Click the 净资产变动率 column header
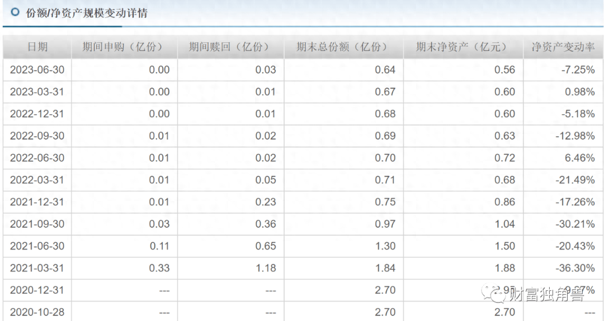The width and height of the screenshot is (604, 321). pos(563,47)
